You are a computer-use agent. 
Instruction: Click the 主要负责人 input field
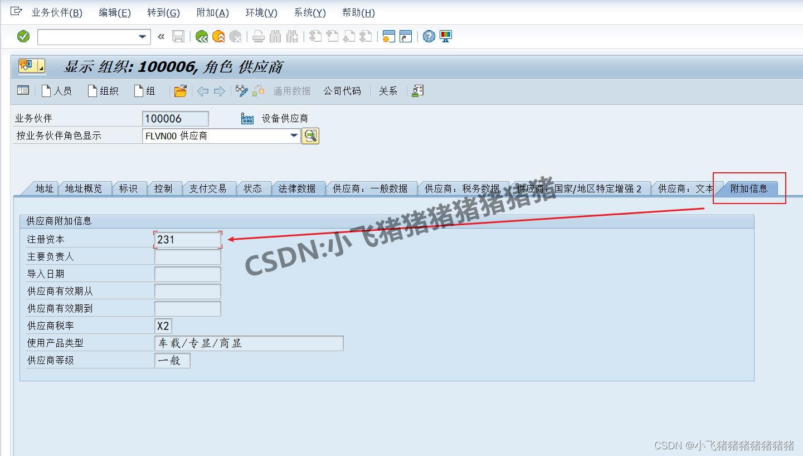point(188,256)
